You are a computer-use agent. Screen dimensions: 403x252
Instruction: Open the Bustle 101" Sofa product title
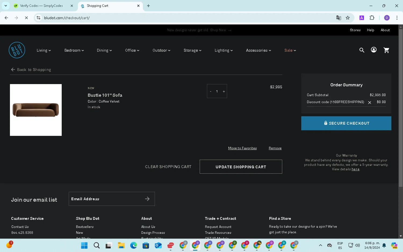(x=105, y=95)
